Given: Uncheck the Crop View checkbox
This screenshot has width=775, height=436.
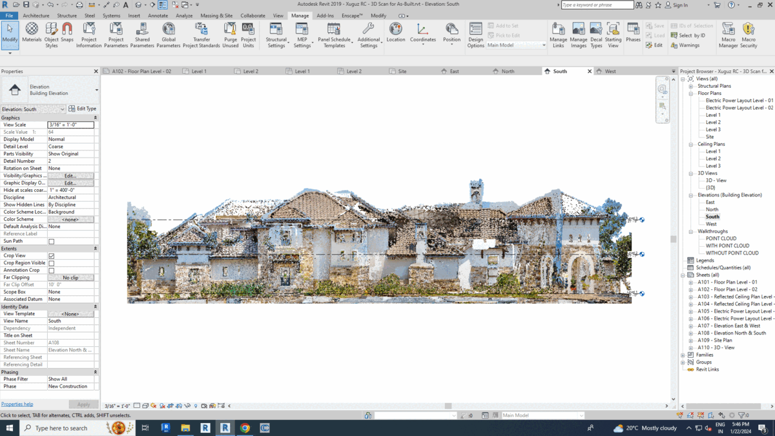Looking at the screenshot, I should (52, 256).
